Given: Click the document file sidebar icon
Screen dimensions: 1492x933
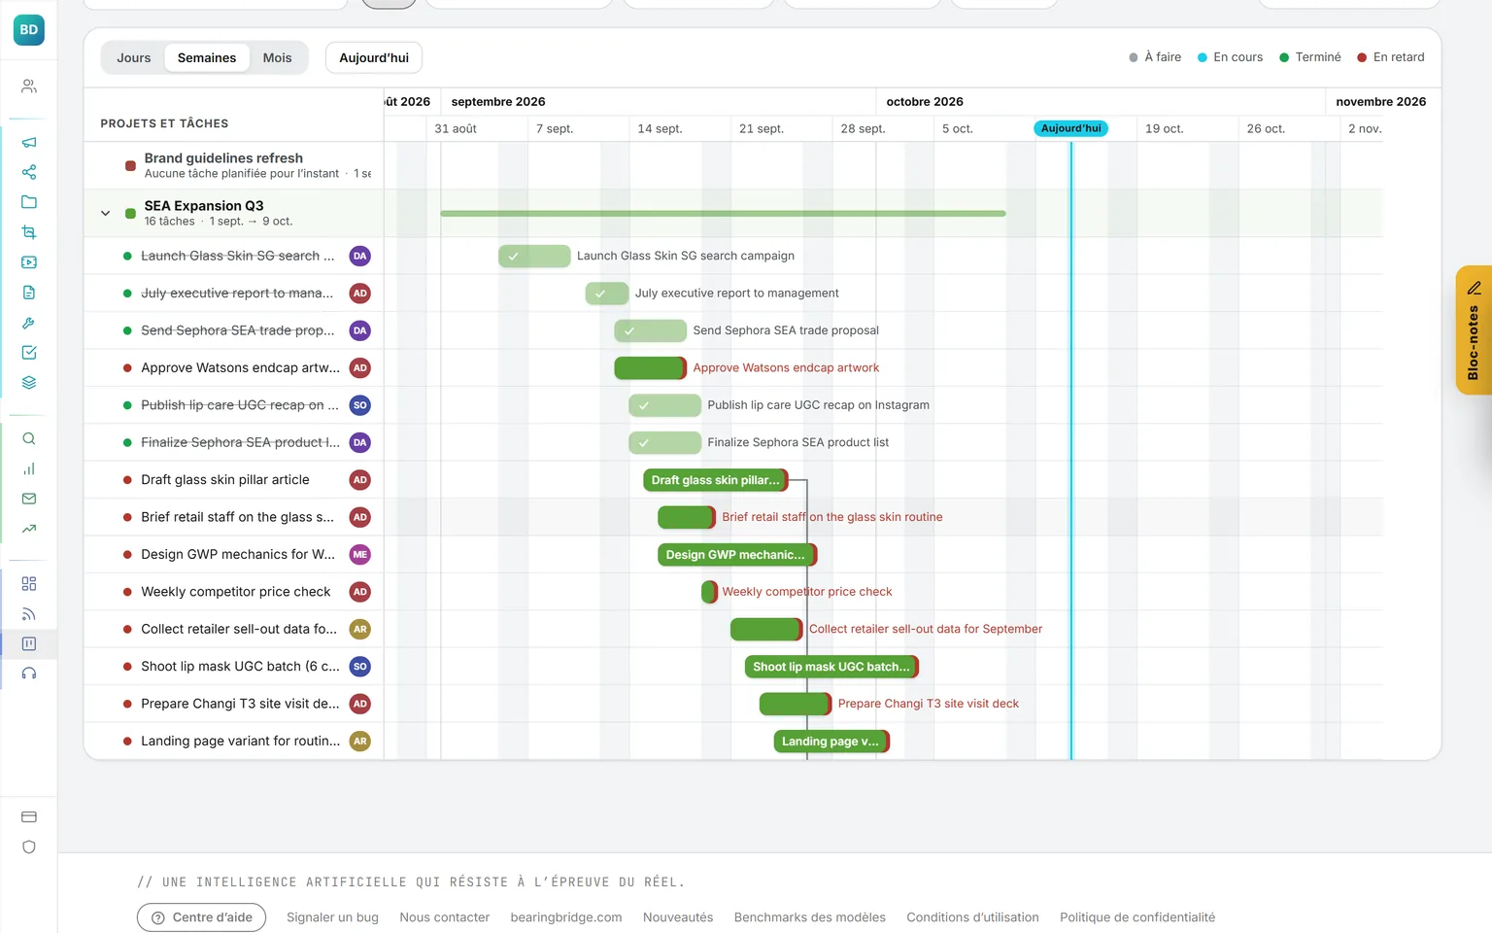Looking at the screenshot, I should [x=29, y=293].
